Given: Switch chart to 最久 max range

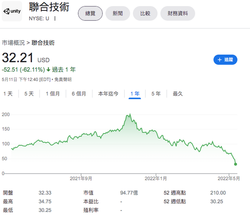Looking at the screenshot, I should 177,94.
